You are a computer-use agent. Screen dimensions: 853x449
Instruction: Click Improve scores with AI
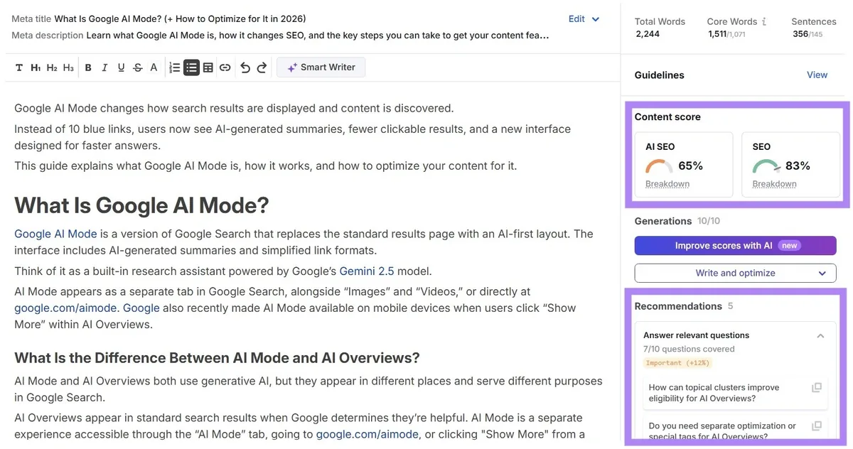[735, 245]
